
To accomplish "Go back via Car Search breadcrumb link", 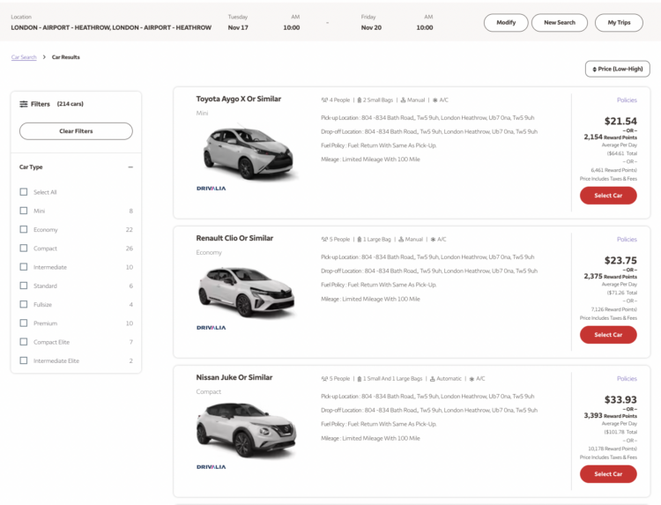I will (24, 57).
